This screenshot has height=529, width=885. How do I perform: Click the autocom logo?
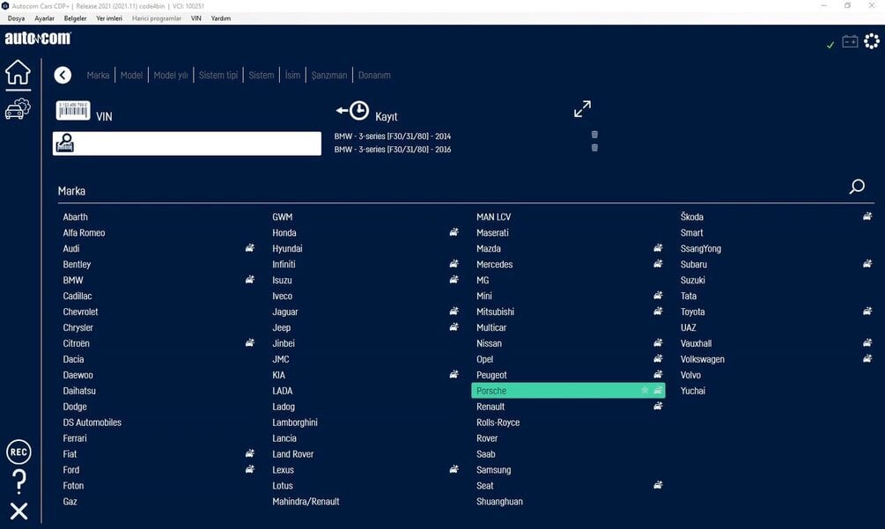coord(38,39)
